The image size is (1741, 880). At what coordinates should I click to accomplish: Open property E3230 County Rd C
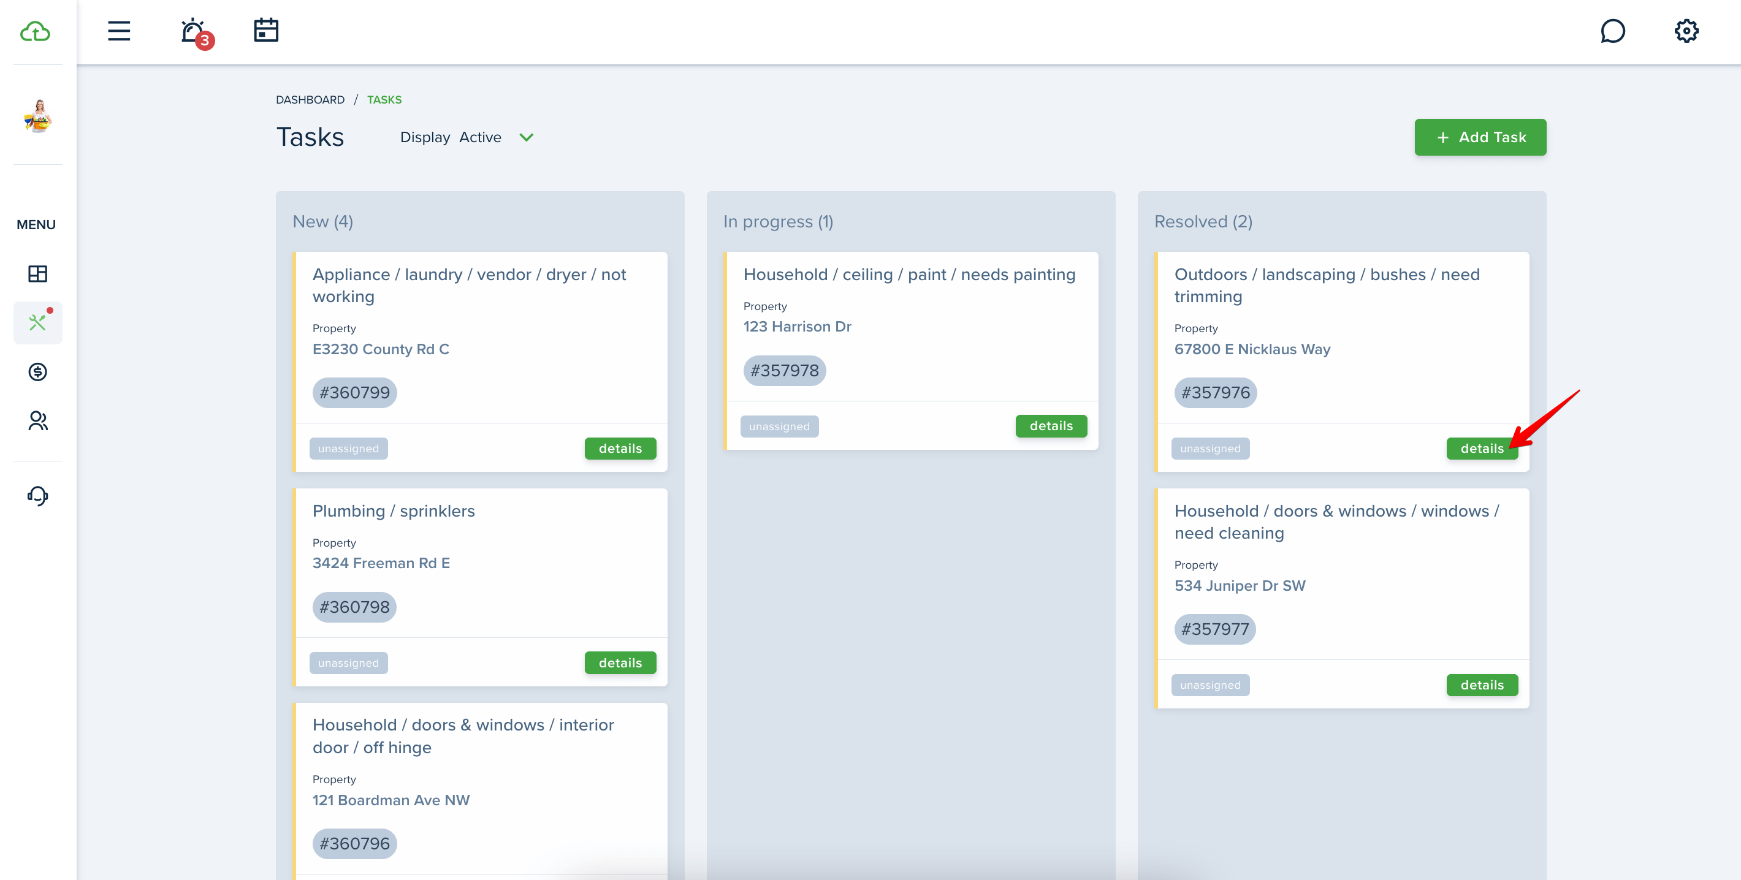point(381,349)
